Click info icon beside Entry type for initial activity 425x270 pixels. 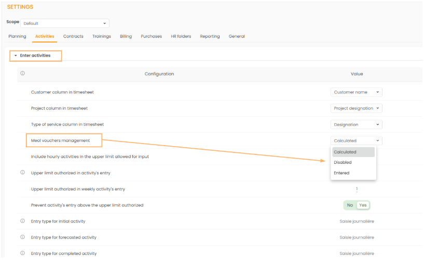coord(22,221)
